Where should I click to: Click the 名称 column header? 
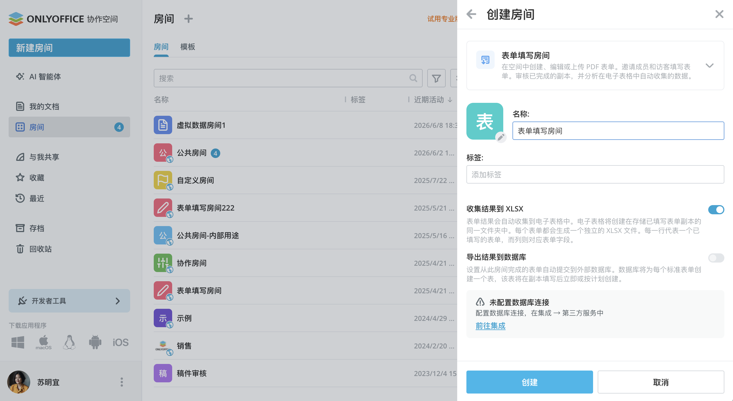pyautogui.click(x=161, y=100)
